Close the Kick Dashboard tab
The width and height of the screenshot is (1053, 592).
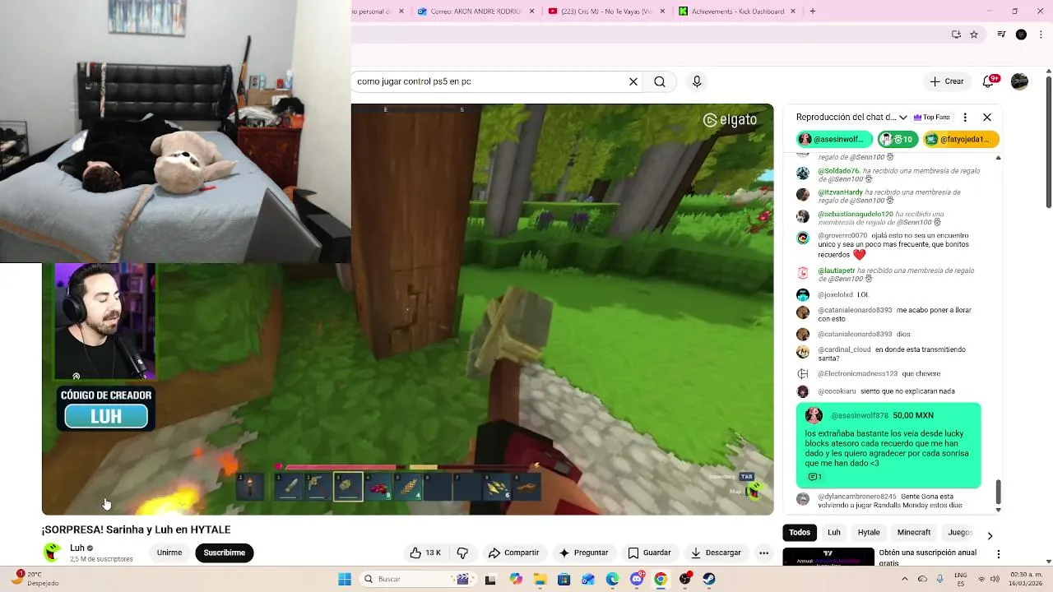click(794, 12)
